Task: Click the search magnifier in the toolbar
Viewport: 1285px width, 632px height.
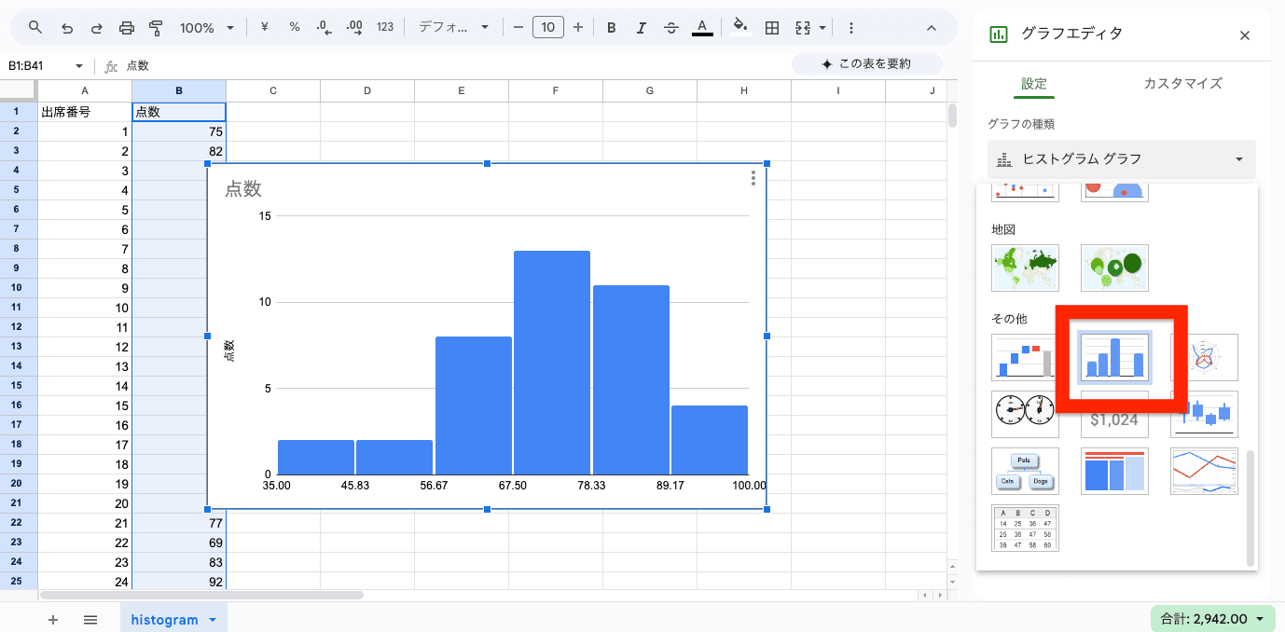Action: [x=35, y=28]
